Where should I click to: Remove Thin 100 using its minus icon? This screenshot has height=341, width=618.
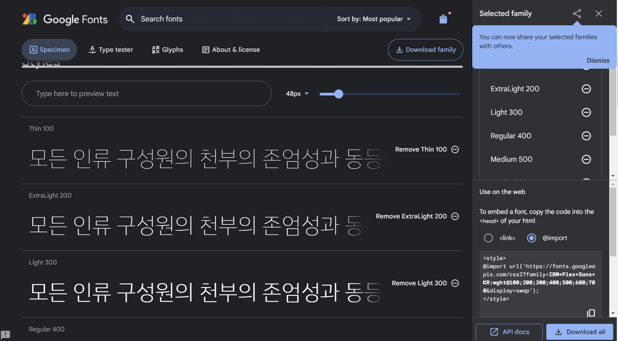pyautogui.click(x=455, y=149)
